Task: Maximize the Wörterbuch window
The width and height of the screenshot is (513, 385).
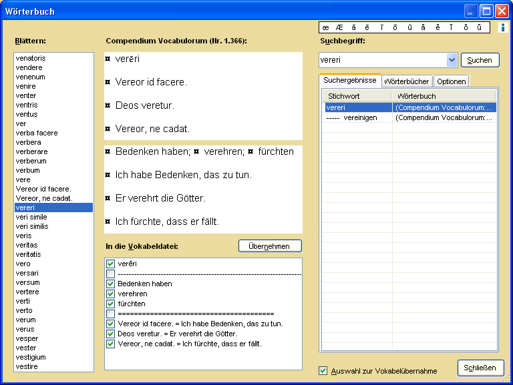Action: [x=486, y=11]
